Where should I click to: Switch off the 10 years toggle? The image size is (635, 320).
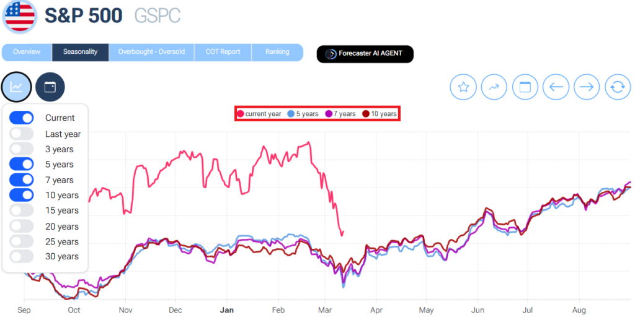(22, 195)
